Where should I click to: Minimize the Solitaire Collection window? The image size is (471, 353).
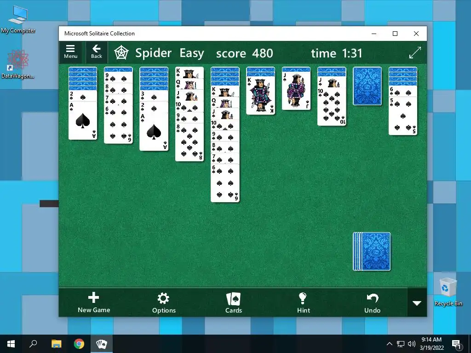[x=374, y=34]
